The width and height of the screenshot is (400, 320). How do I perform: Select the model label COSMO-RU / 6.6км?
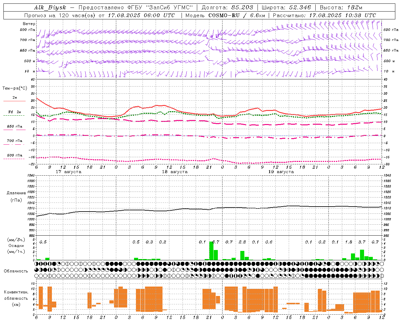(x=237, y=15)
